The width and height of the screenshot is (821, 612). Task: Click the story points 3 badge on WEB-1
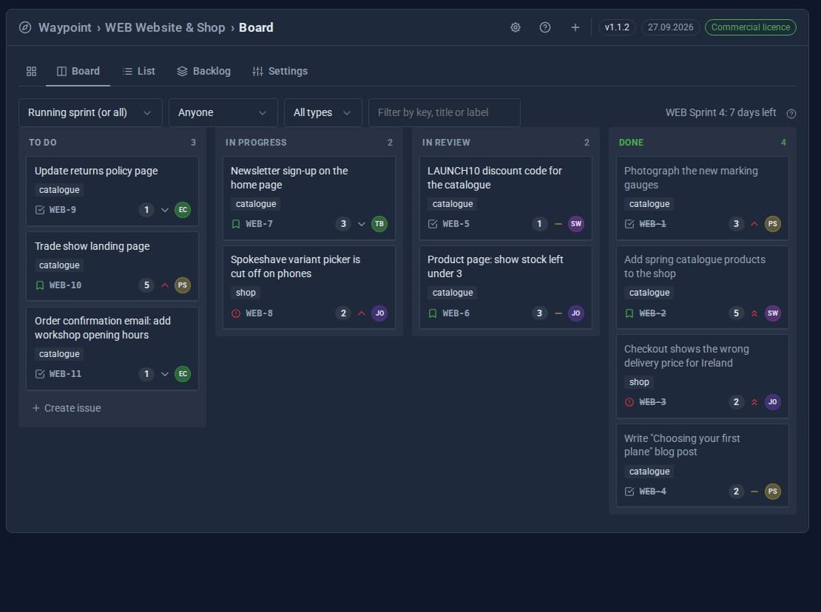(x=736, y=224)
